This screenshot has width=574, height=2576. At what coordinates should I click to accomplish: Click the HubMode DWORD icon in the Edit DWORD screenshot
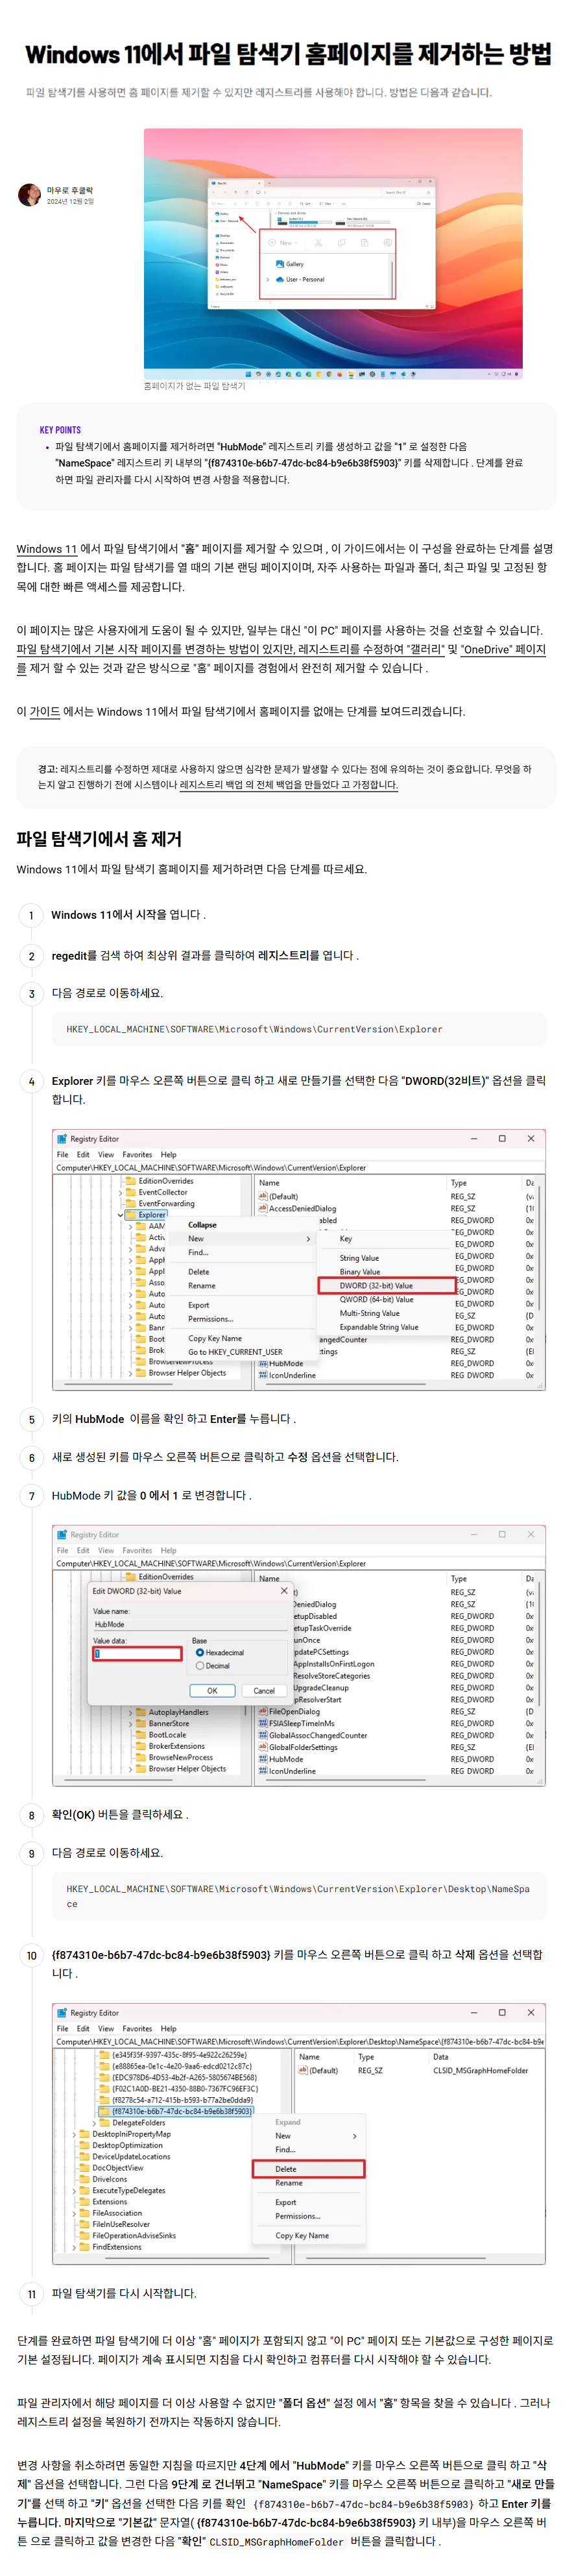(x=263, y=1759)
